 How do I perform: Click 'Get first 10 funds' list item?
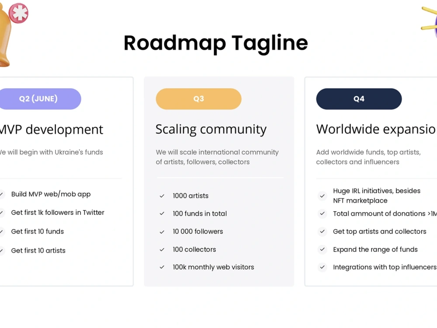[x=37, y=231]
